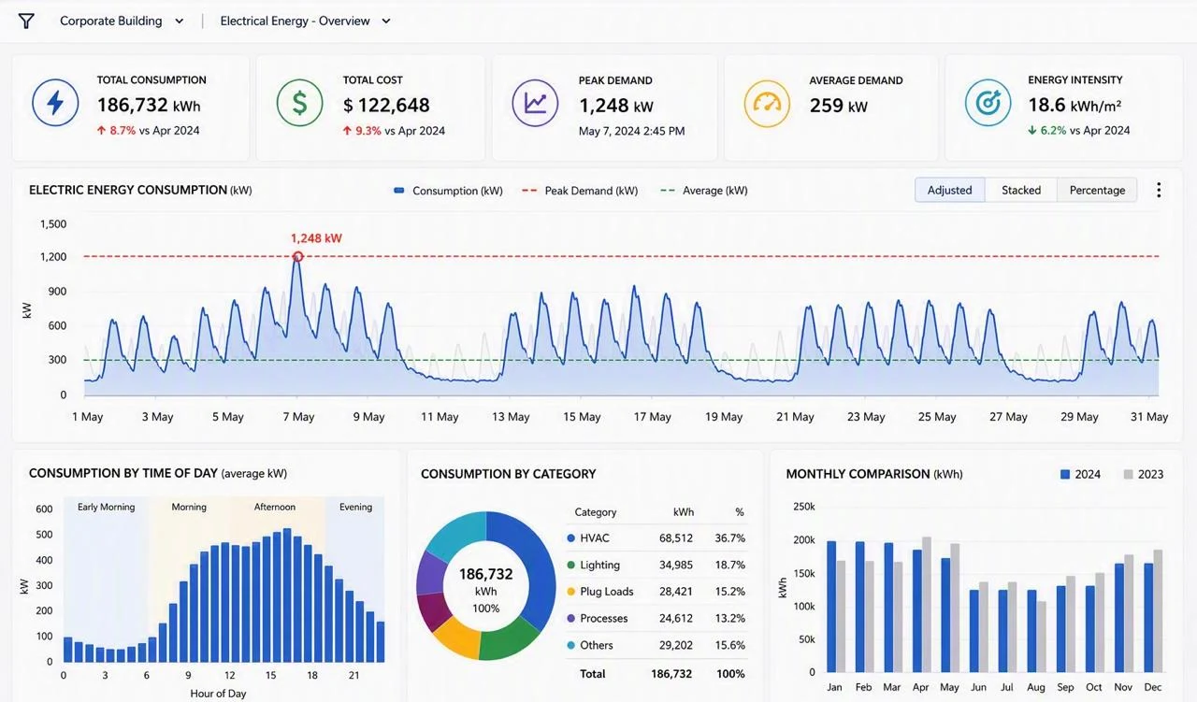Toggle the Average (kW) legend series

(x=704, y=191)
